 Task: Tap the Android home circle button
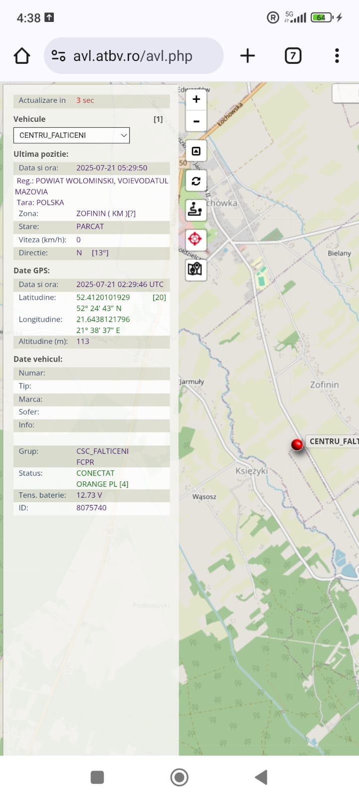pyautogui.click(x=179, y=777)
